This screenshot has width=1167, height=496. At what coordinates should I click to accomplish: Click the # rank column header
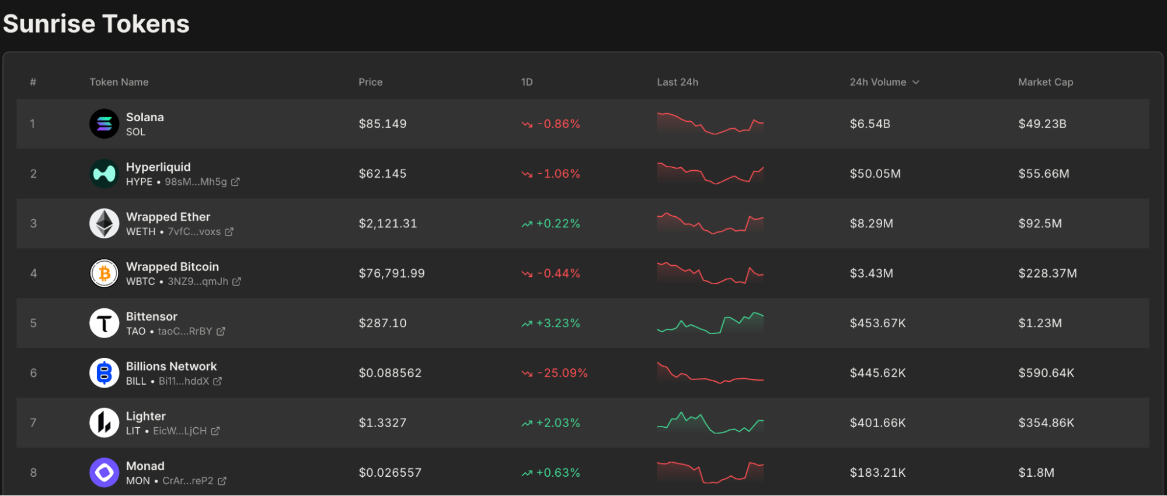tap(33, 82)
